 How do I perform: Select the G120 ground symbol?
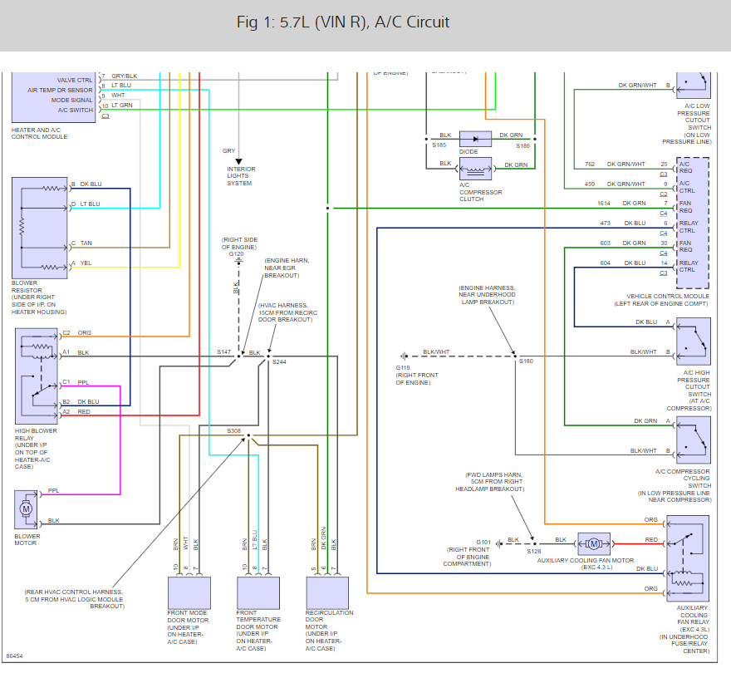point(238,262)
